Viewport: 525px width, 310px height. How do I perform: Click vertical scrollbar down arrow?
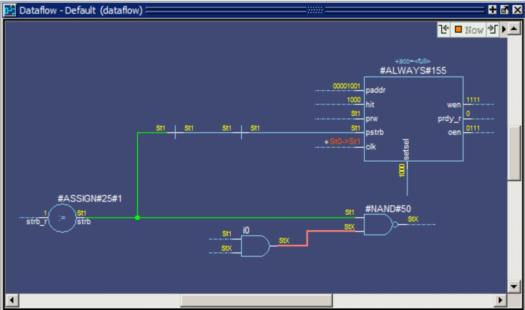pos(513,286)
